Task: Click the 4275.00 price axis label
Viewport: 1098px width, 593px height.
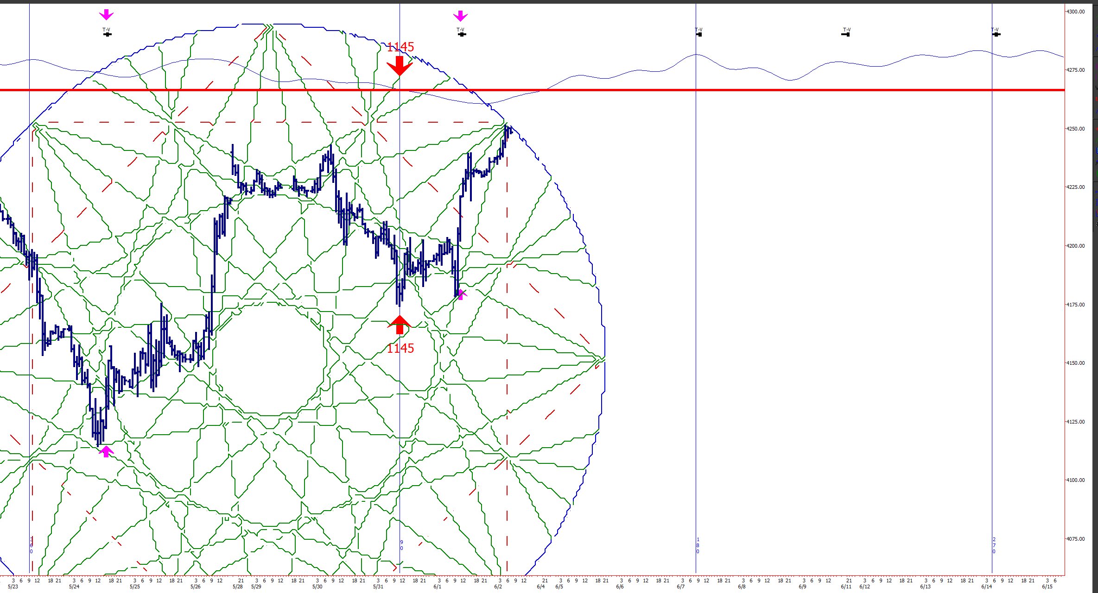Action: (1076, 70)
